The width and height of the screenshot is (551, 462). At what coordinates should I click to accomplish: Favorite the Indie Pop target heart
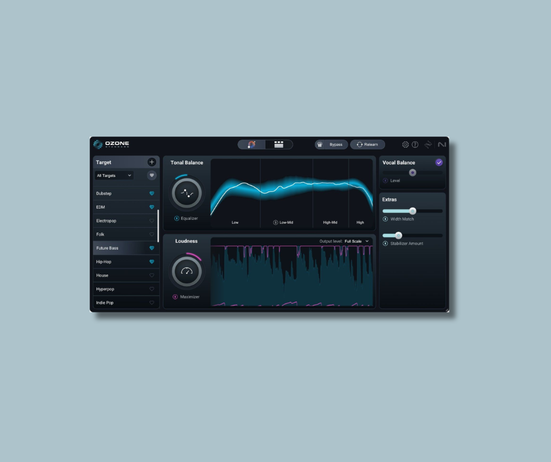[x=152, y=303]
